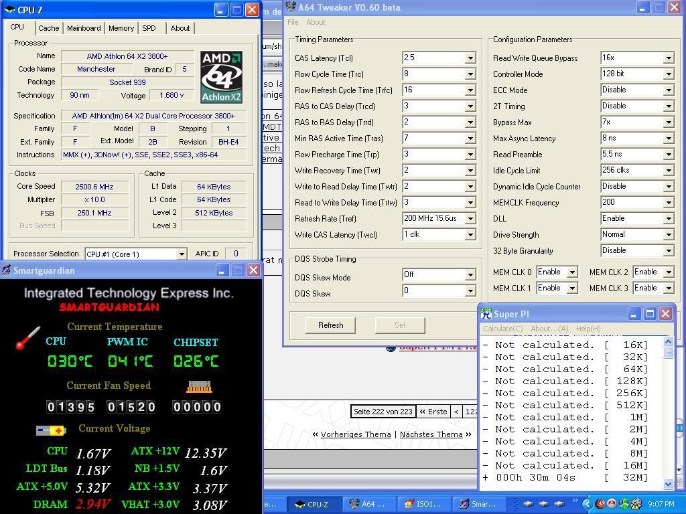
Task: Select the SPD tab in CPU-Z
Action: (149, 28)
